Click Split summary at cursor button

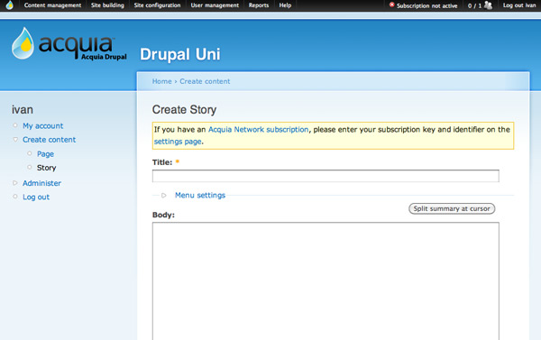tap(452, 208)
